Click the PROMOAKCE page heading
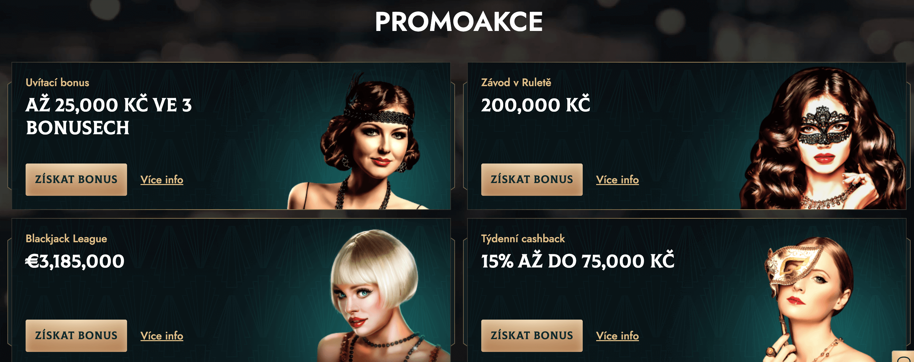Viewport: 914px width, 362px height. click(458, 21)
